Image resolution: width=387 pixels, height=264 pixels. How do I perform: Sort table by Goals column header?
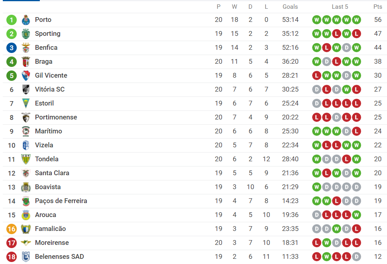click(290, 6)
